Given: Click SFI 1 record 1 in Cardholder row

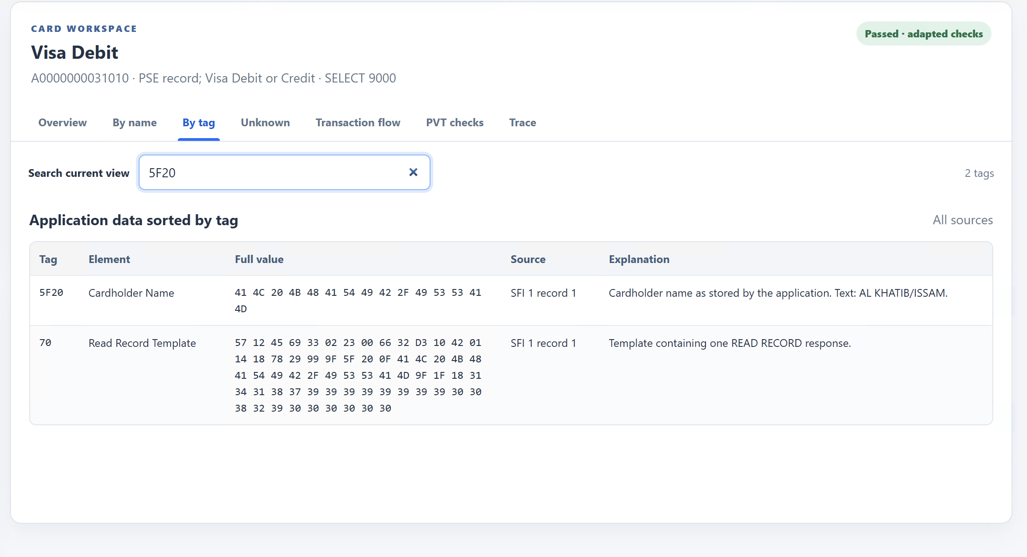Looking at the screenshot, I should [543, 293].
